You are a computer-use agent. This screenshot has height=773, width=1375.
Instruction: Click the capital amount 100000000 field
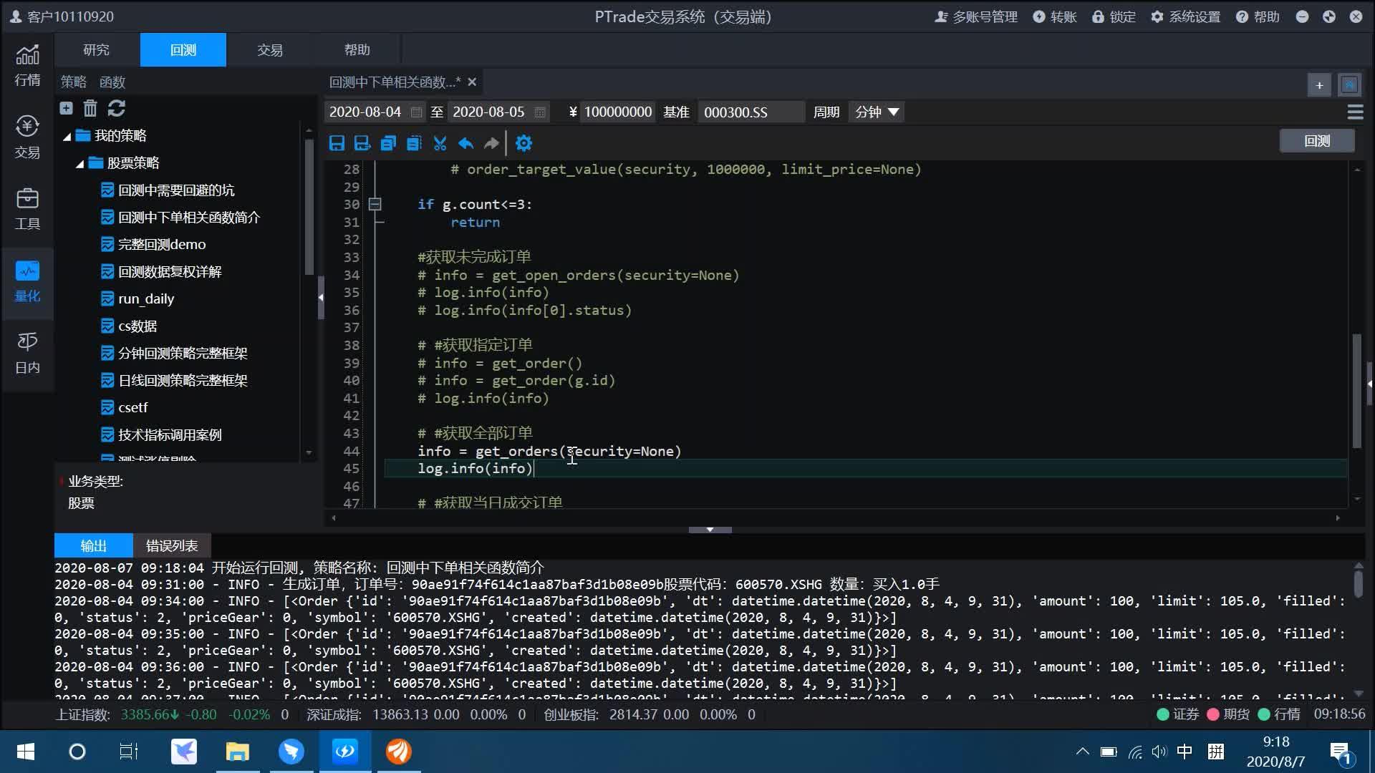click(x=617, y=112)
